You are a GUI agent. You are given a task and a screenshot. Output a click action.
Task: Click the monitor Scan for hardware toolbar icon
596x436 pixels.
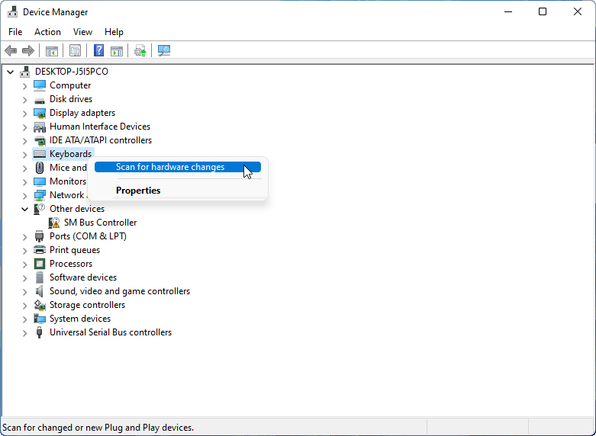click(164, 51)
